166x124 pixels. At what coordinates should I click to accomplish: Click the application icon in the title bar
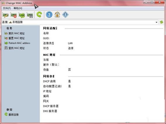(3, 3)
